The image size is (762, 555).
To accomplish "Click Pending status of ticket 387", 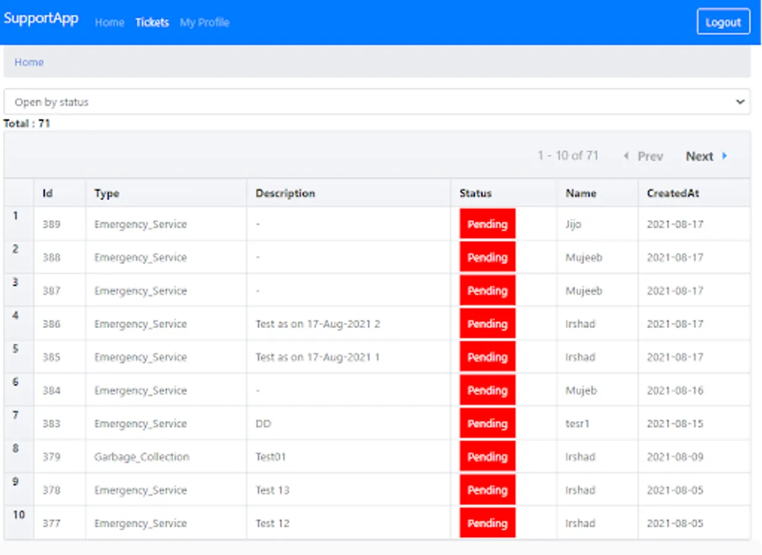I will tap(487, 290).
